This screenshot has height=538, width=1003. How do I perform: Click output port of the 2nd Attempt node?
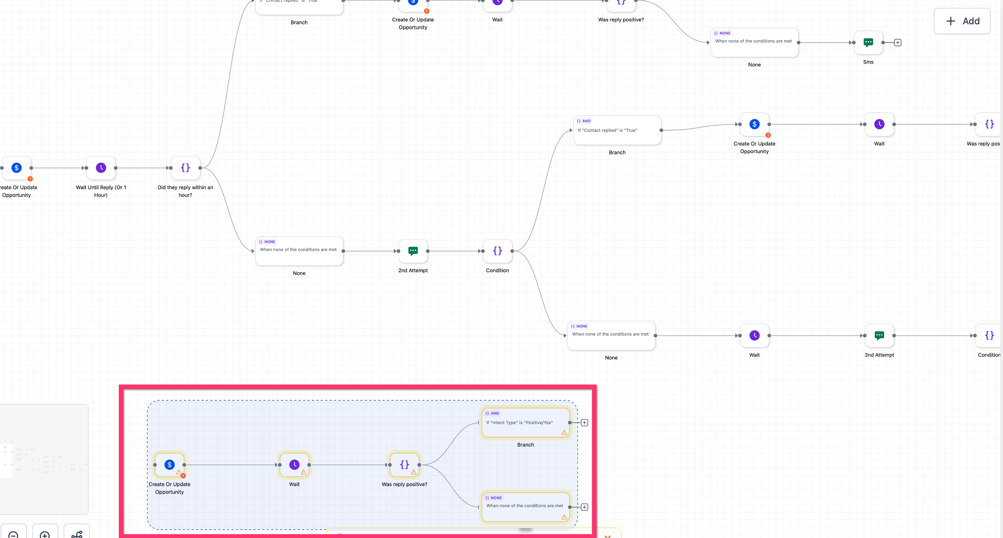[x=428, y=251]
